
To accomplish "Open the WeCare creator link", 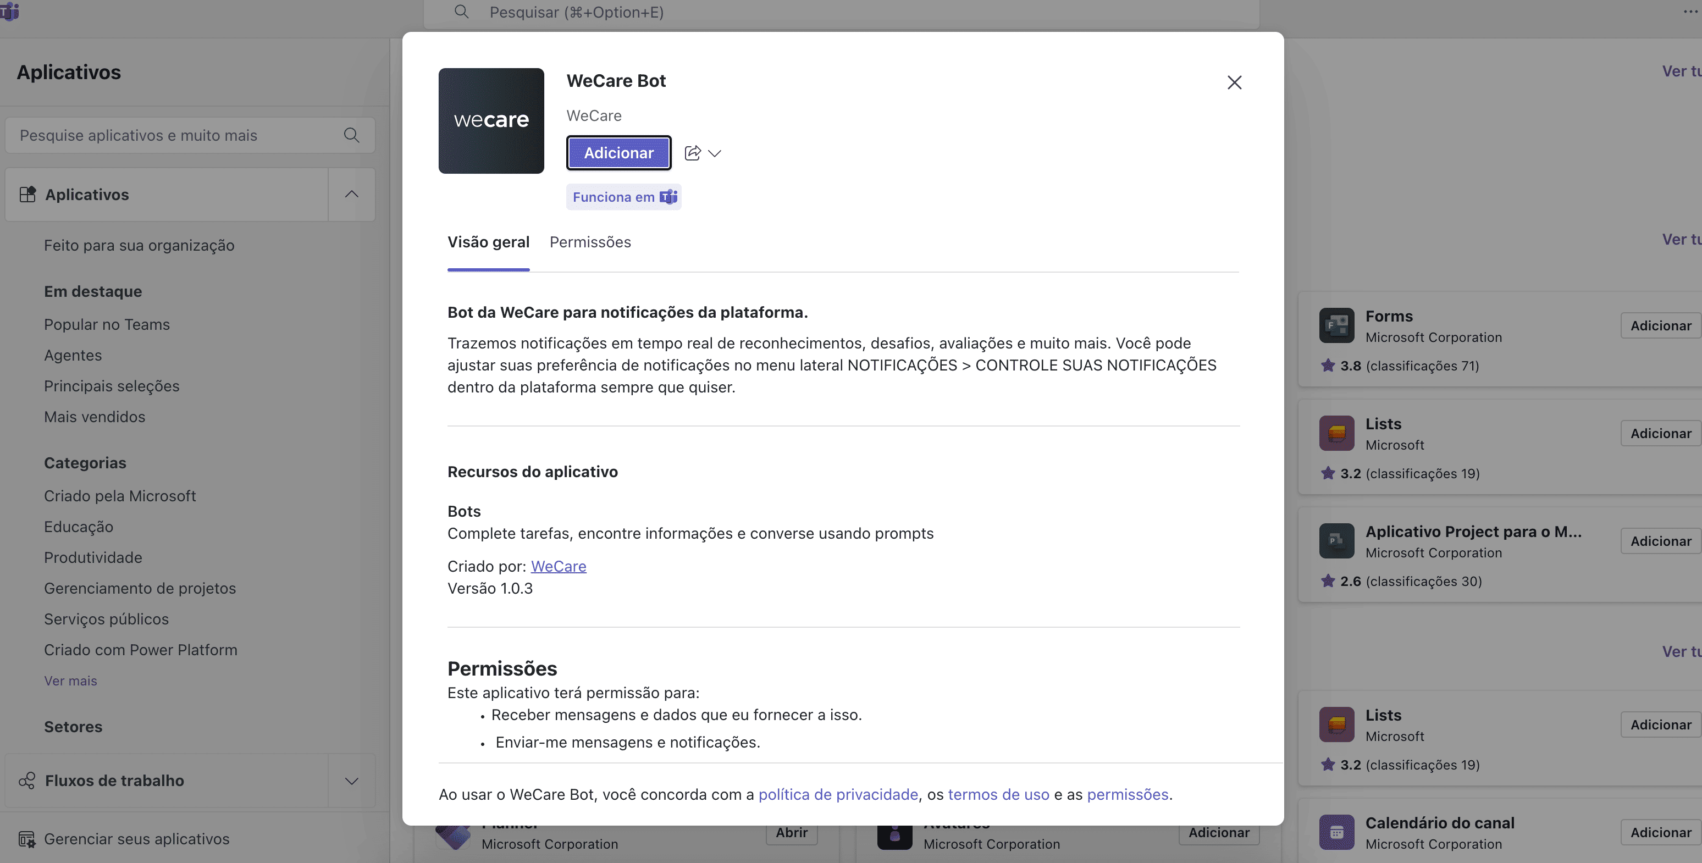I will (559, 566).
